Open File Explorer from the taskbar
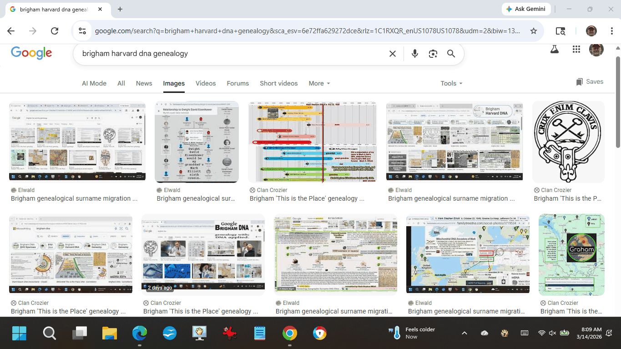Viewport: 621px width, 349px height. coord(110,334)
